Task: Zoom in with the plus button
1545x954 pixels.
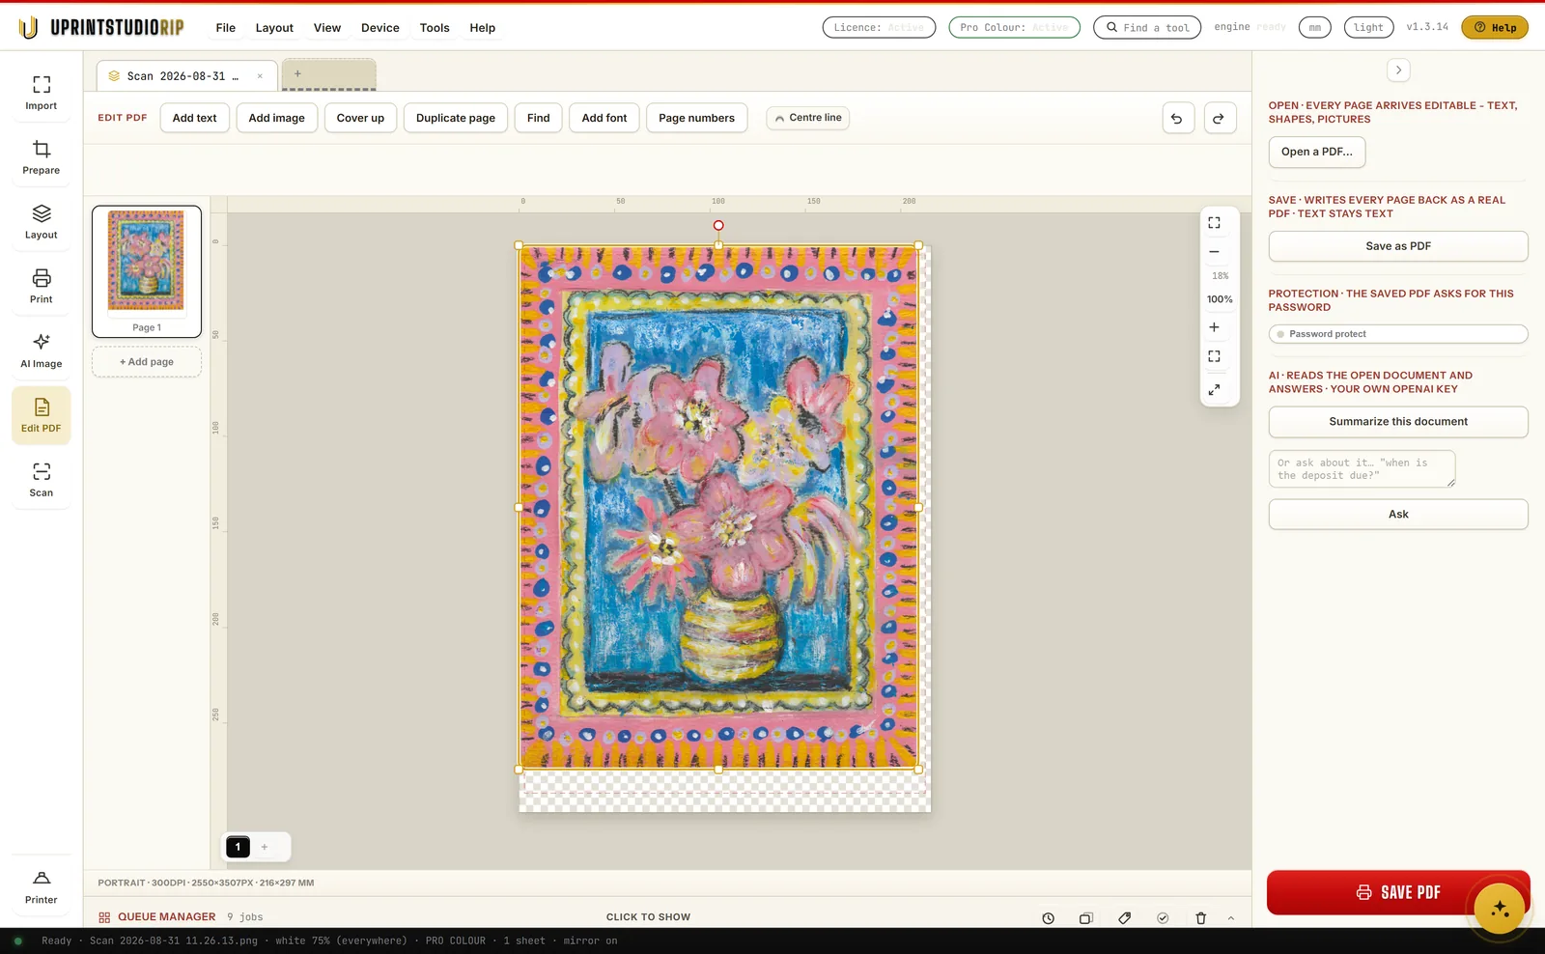Action: (x=1214, y=327)
